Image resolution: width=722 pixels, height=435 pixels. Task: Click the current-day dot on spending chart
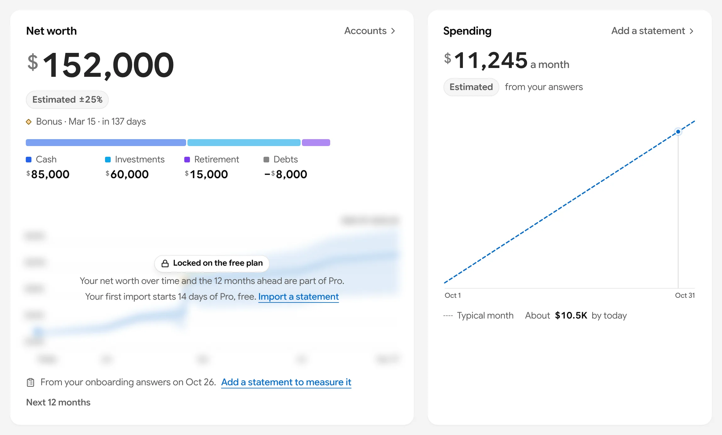click(678, 132)
